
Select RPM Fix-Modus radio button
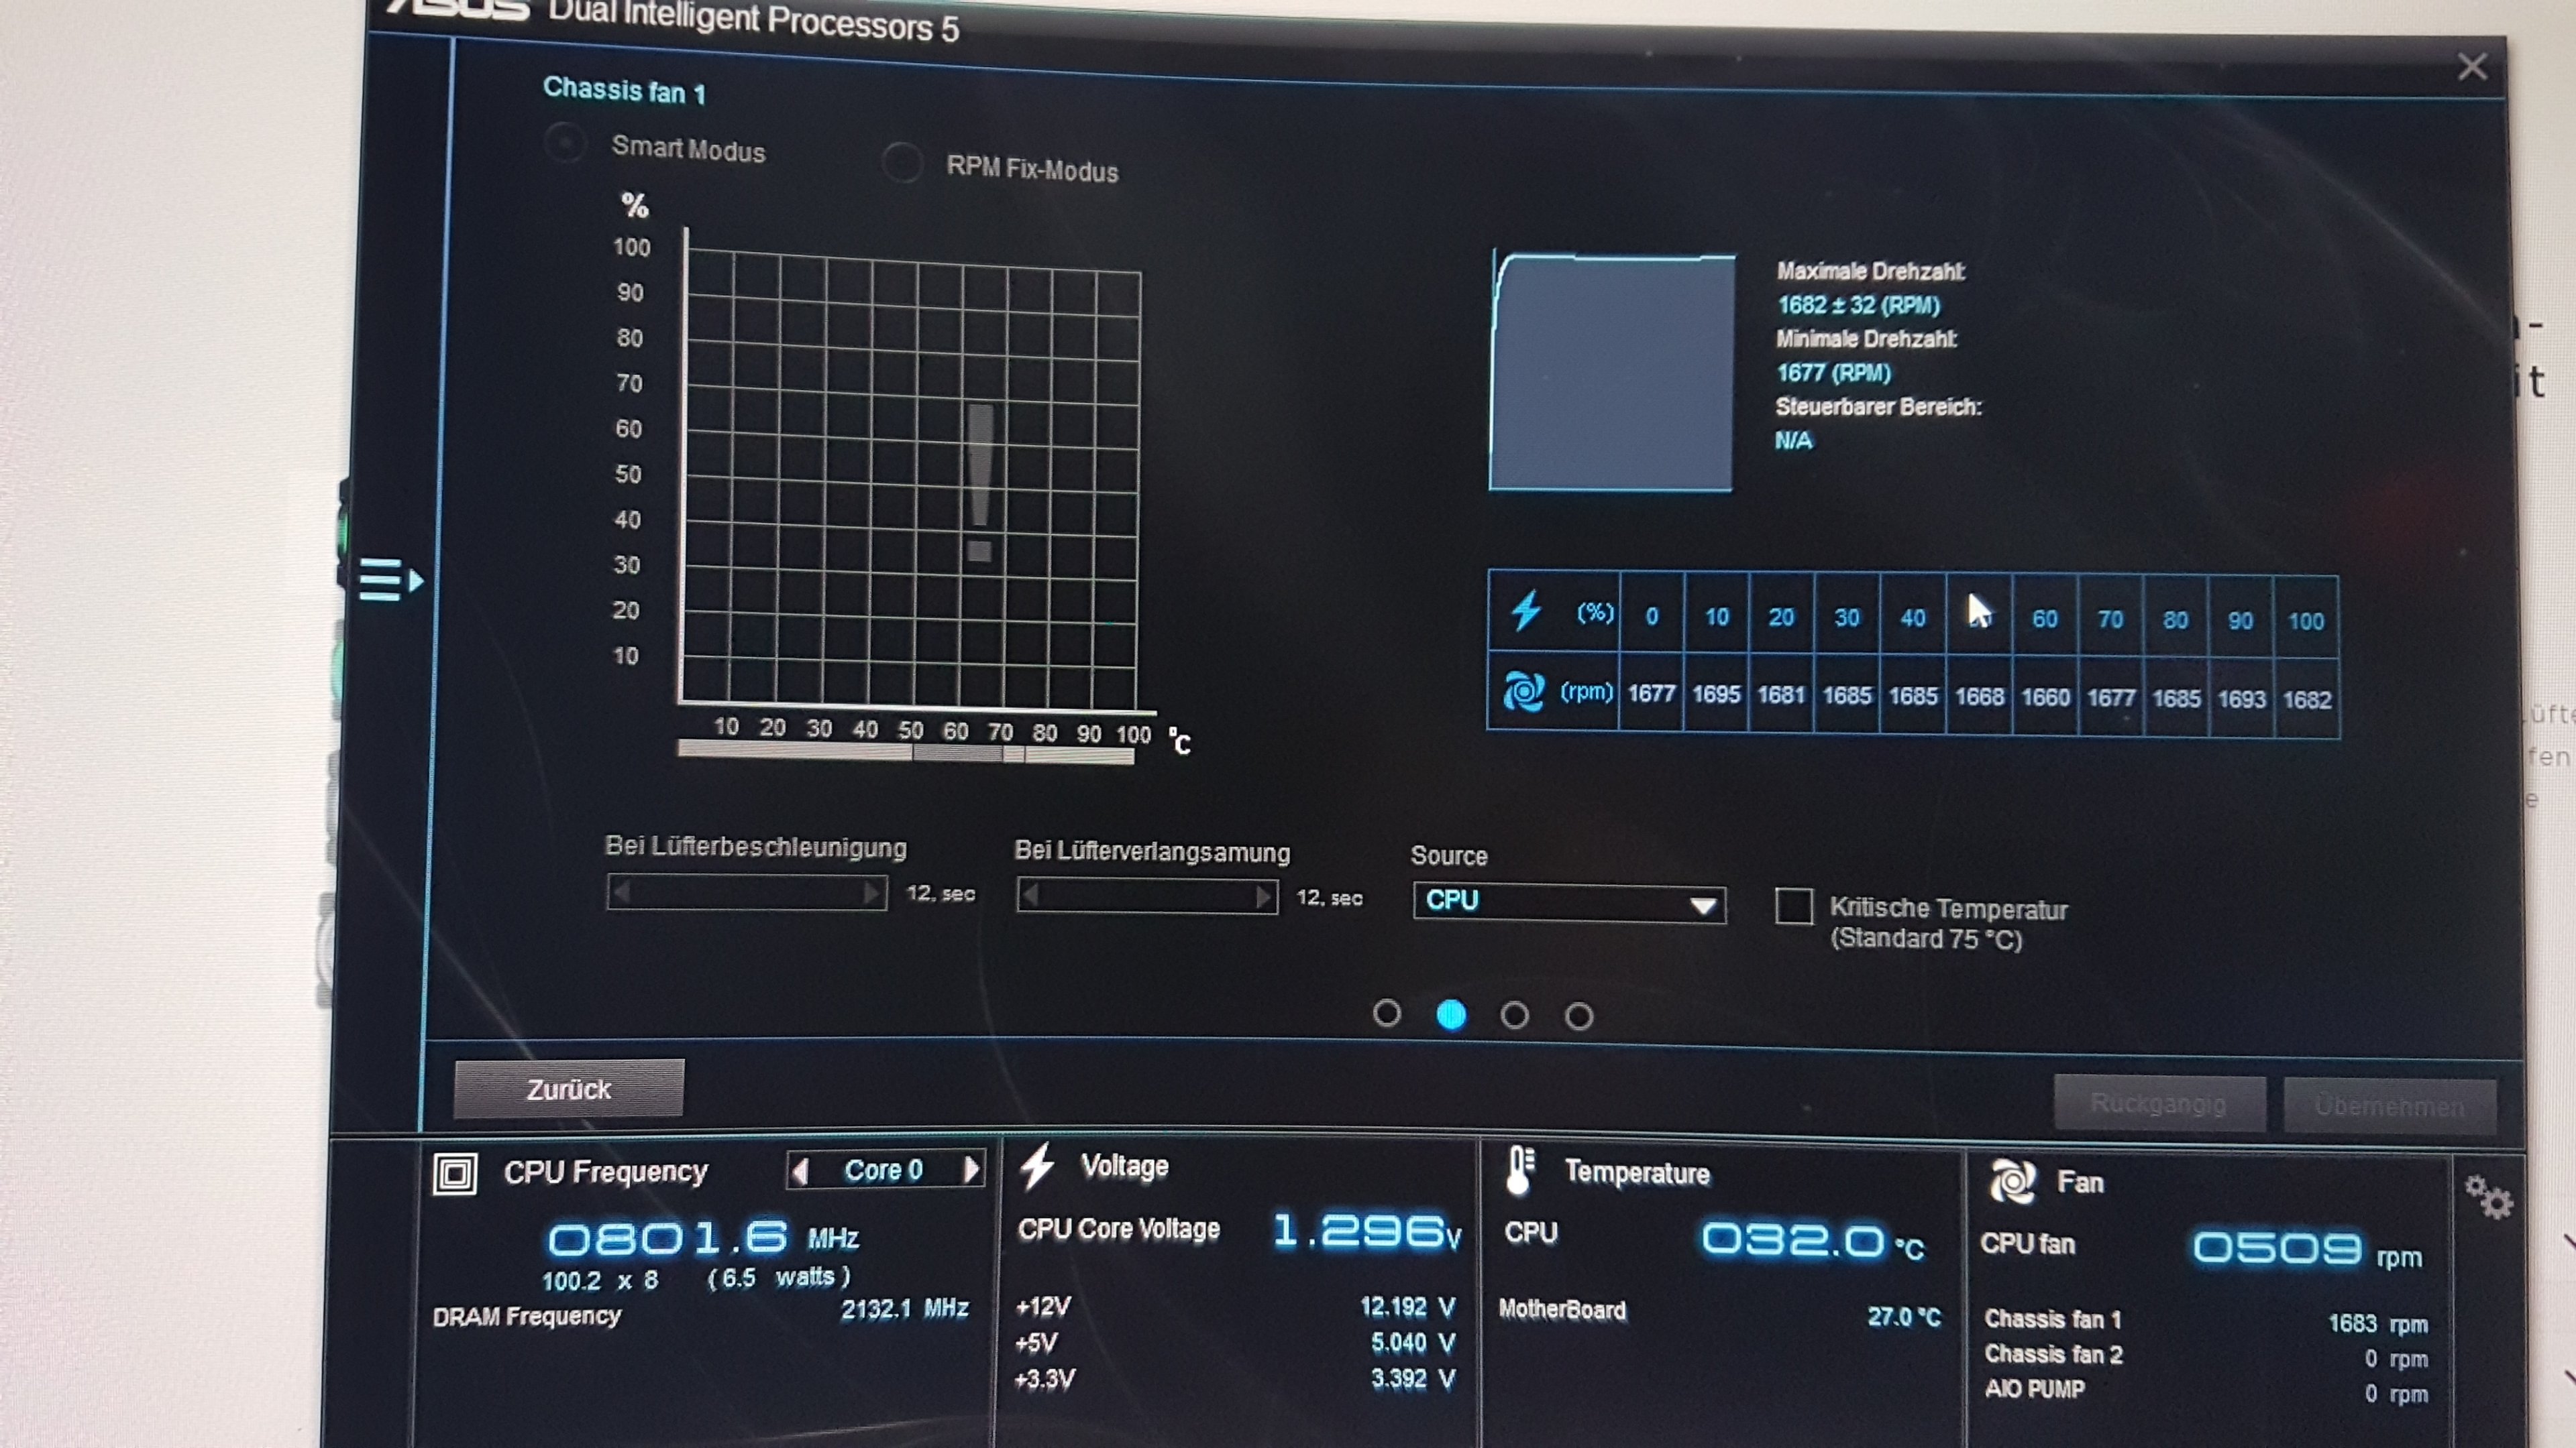coord(902,162)
